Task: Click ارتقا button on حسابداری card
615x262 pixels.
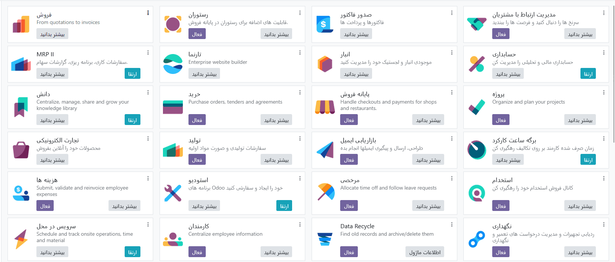Action: (x=588, y=74)
